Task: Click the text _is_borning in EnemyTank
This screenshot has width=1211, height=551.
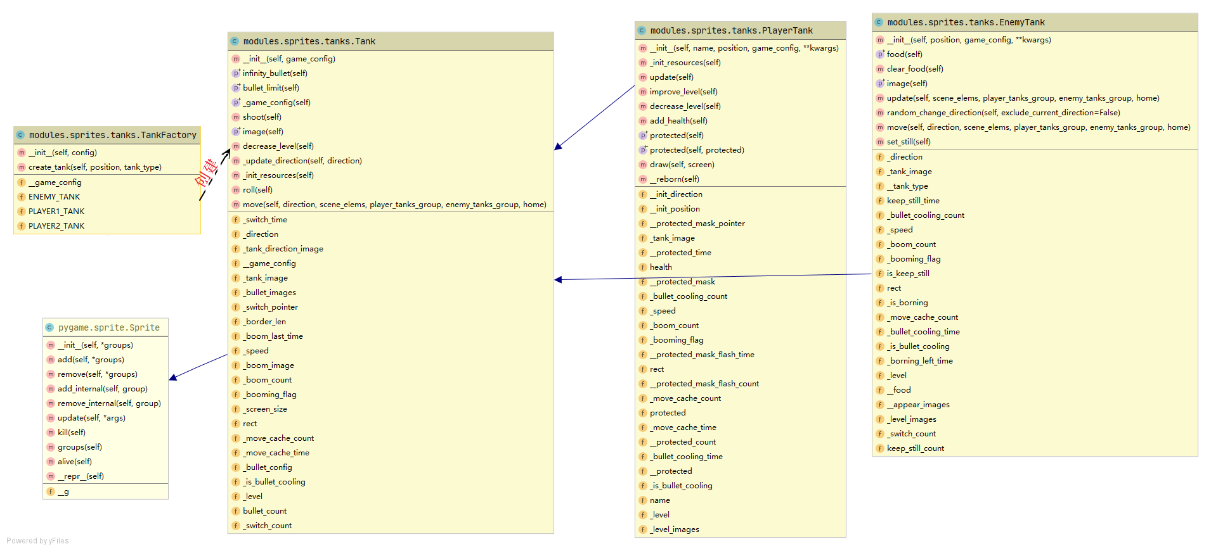Action: pyautogui.click(x=907, y=303)
